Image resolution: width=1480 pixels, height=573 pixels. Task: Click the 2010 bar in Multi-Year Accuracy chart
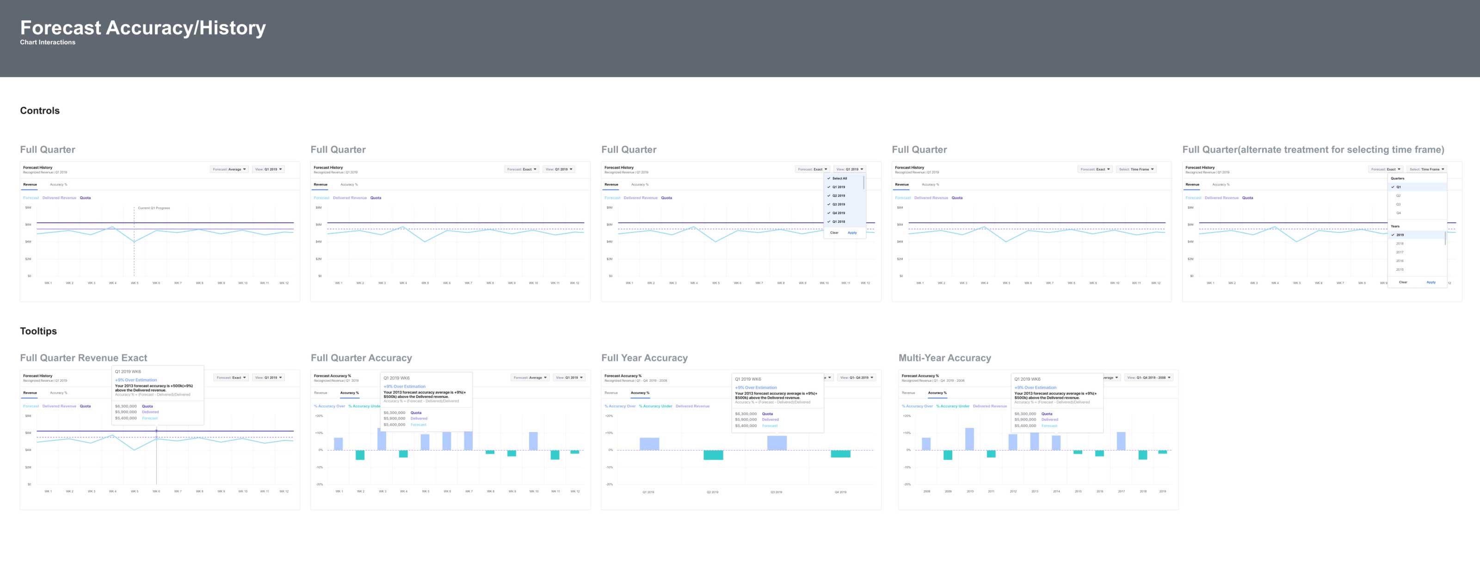pos(970,439)
